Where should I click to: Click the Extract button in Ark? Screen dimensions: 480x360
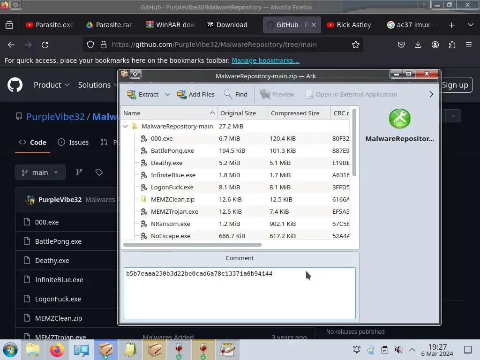click(x=142, y=94)
